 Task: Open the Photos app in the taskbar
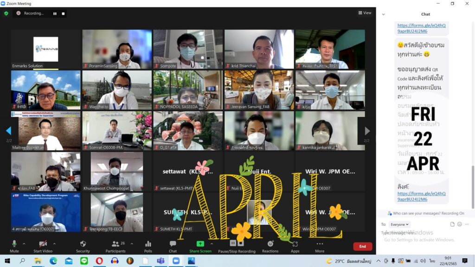[x=192, y=261]
